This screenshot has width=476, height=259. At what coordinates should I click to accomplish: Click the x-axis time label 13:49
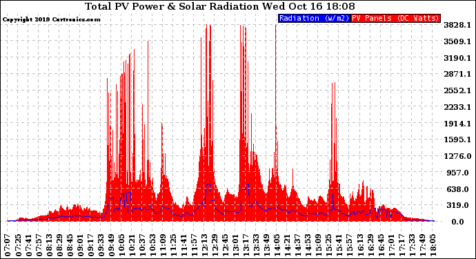tap(266, 245)
